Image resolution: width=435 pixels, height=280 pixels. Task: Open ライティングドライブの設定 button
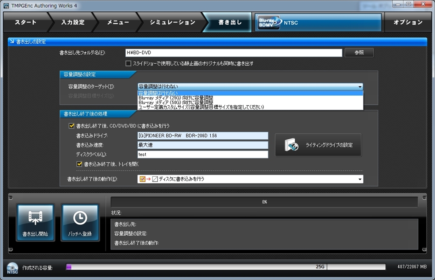click(318, 145)
